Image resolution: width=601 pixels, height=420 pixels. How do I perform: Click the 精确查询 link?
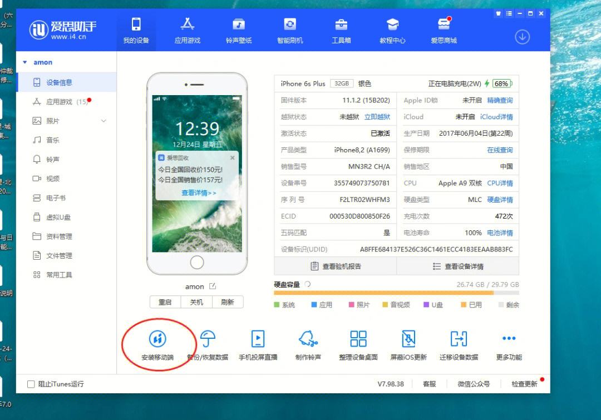(x=500, y=100)
